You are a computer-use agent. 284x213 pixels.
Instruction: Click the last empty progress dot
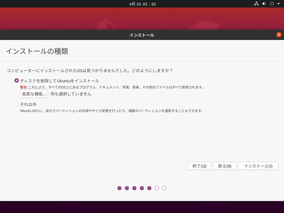(164, 188)
